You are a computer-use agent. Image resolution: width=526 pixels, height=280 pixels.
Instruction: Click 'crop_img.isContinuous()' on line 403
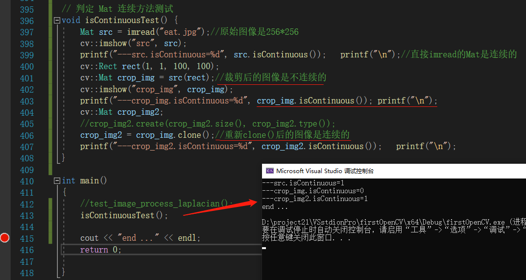point(312,101)
